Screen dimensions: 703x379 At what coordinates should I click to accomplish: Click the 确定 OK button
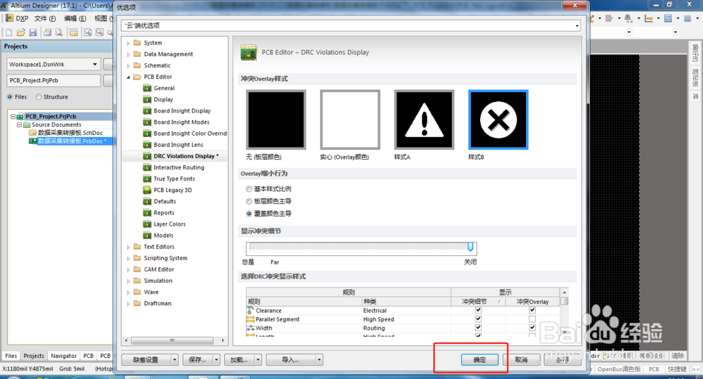[x=479, y=360]
